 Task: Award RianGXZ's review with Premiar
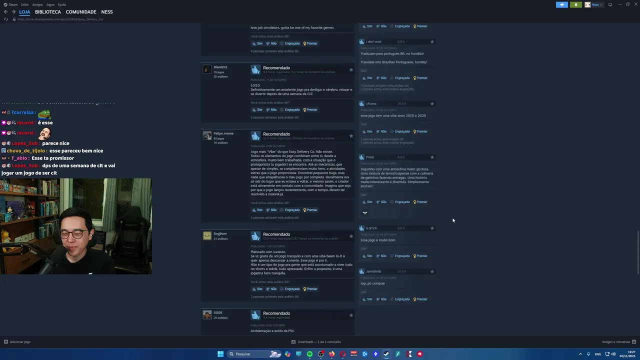pyautogui.click(x=310, y=109)
